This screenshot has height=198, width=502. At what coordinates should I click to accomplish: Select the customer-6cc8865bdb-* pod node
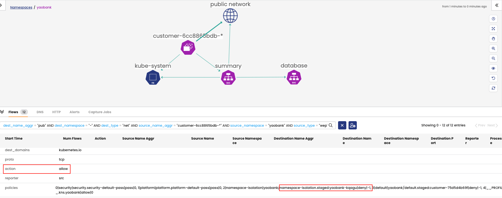click(x=188, y=48)
